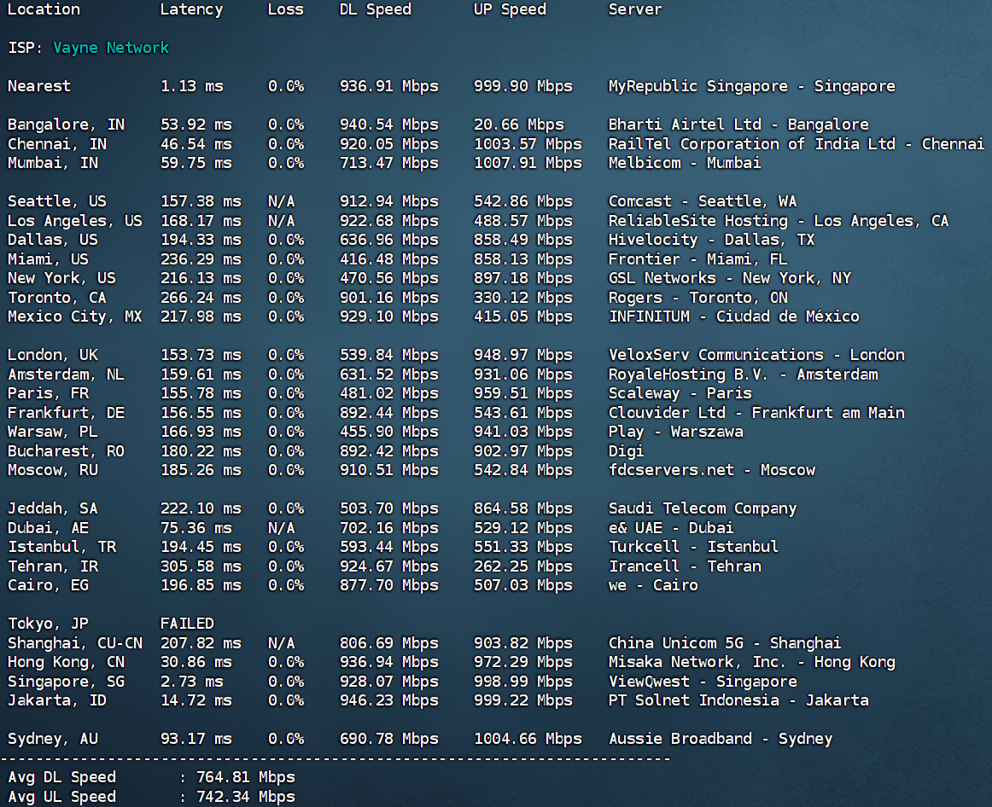Click Bucharest latency "180.22 ms"
The image size is (992, 807).
pos(201,451)
